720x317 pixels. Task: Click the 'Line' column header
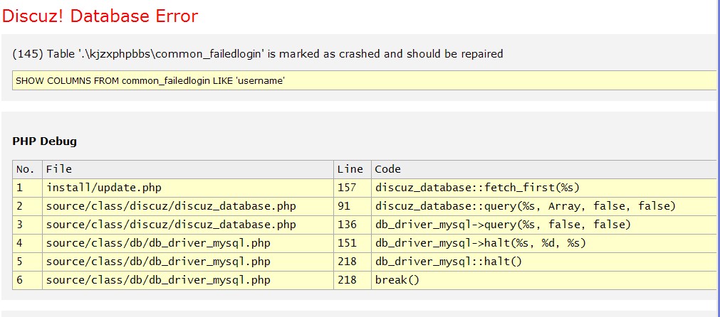click(x=353, y=169)
